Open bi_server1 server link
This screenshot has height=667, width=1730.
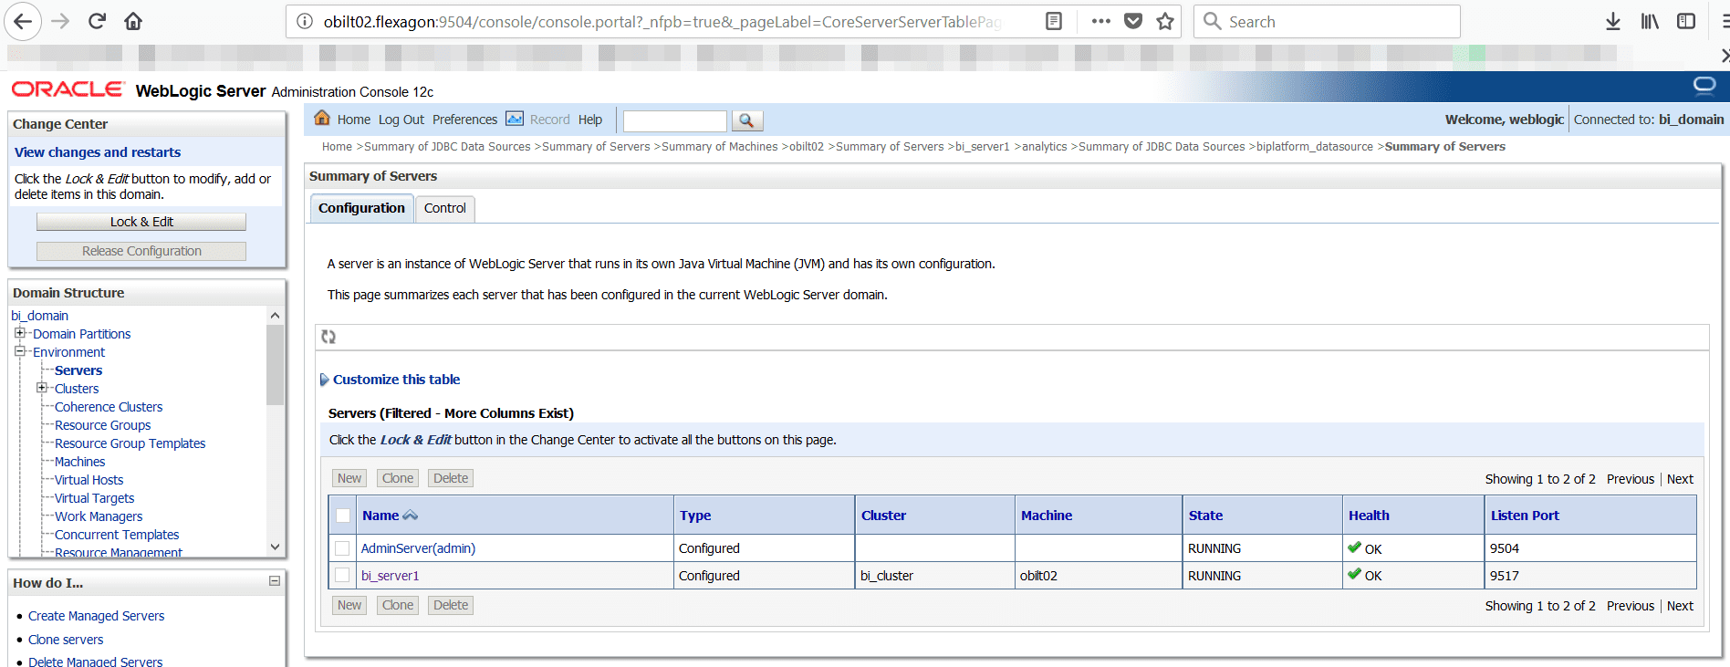pyautogui.click(x=390, y=576)
